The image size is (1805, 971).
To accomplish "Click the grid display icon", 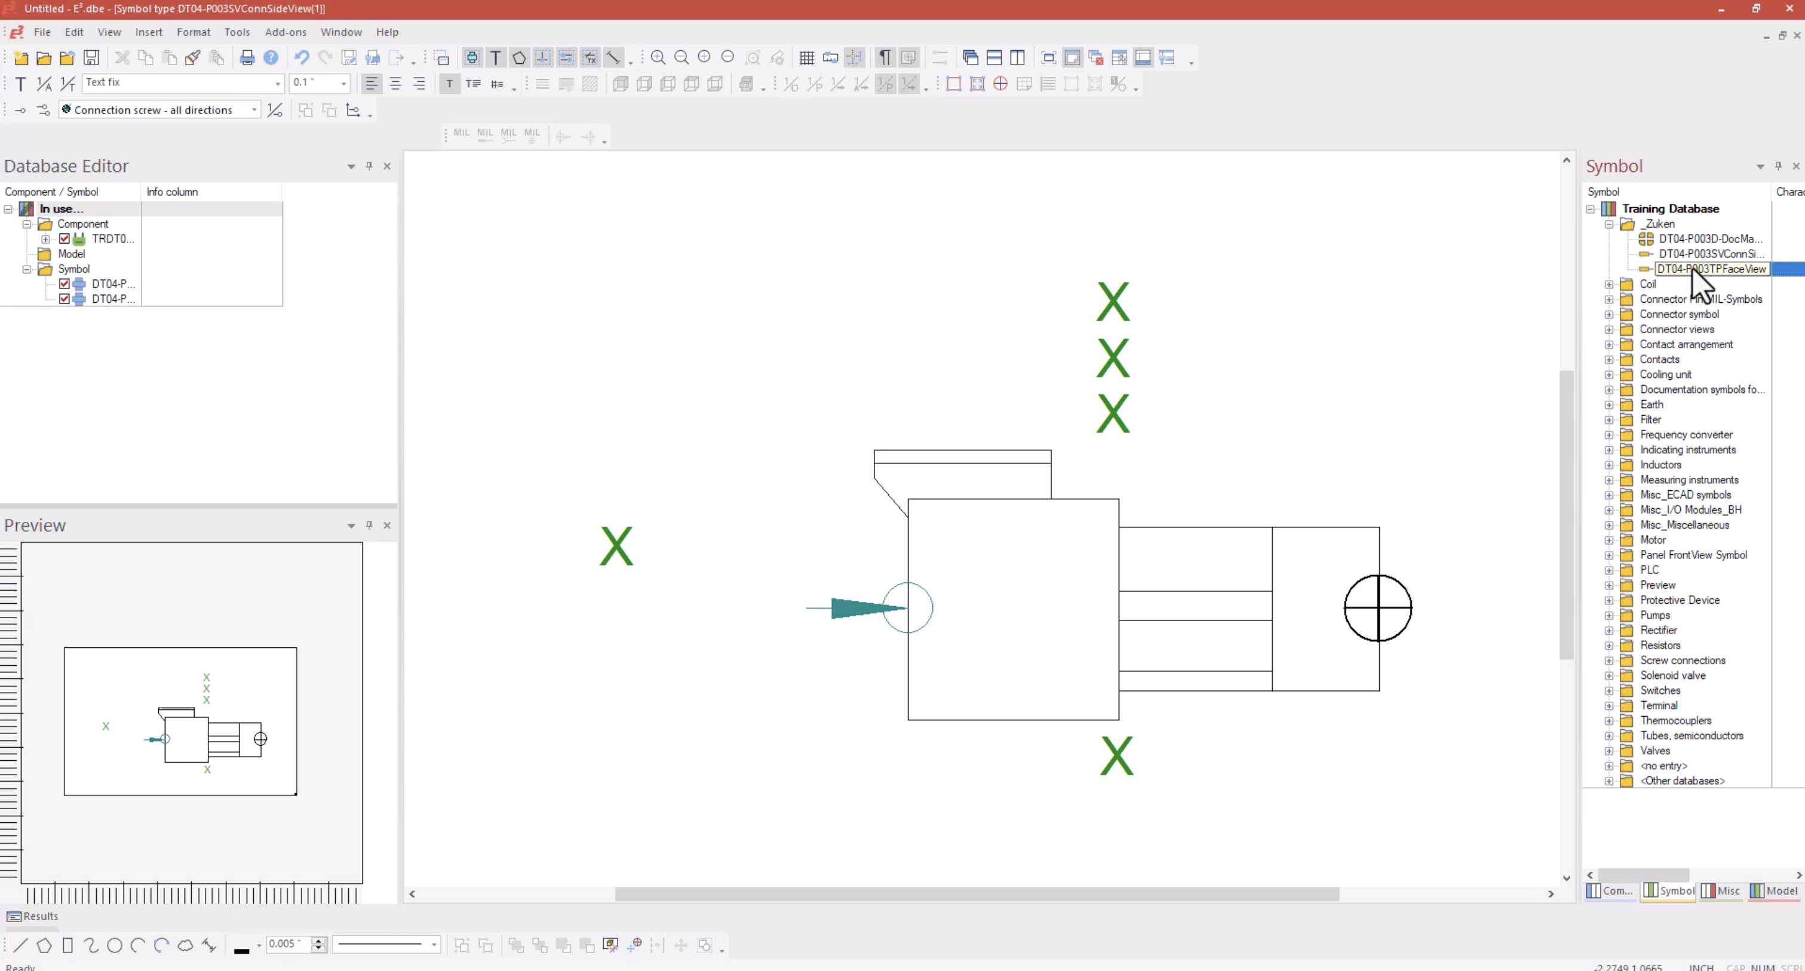I will 806,57.
